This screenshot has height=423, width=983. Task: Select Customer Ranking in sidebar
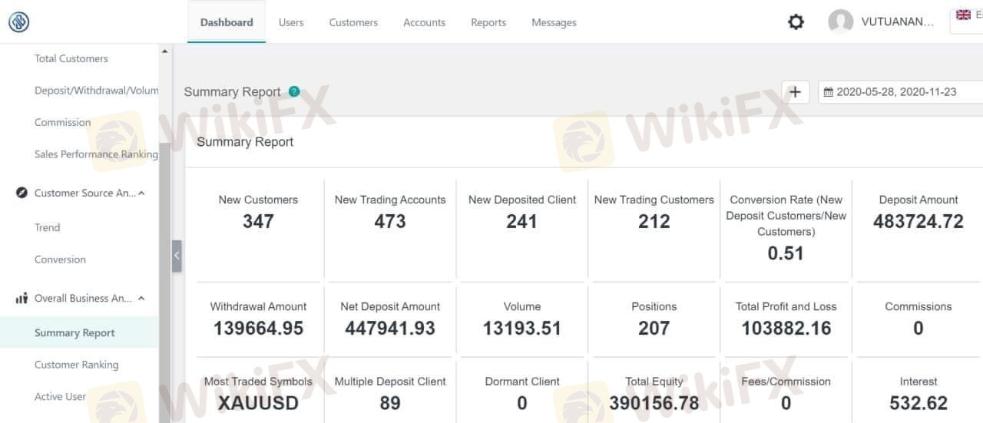click(77, 365)
